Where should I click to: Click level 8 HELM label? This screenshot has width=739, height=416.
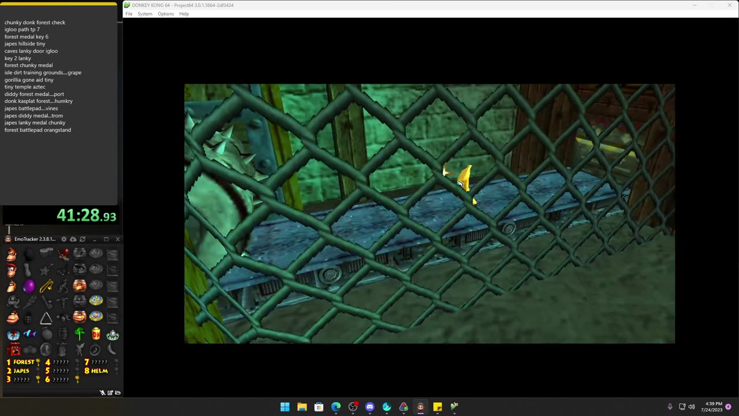click(x=99, y=371)
